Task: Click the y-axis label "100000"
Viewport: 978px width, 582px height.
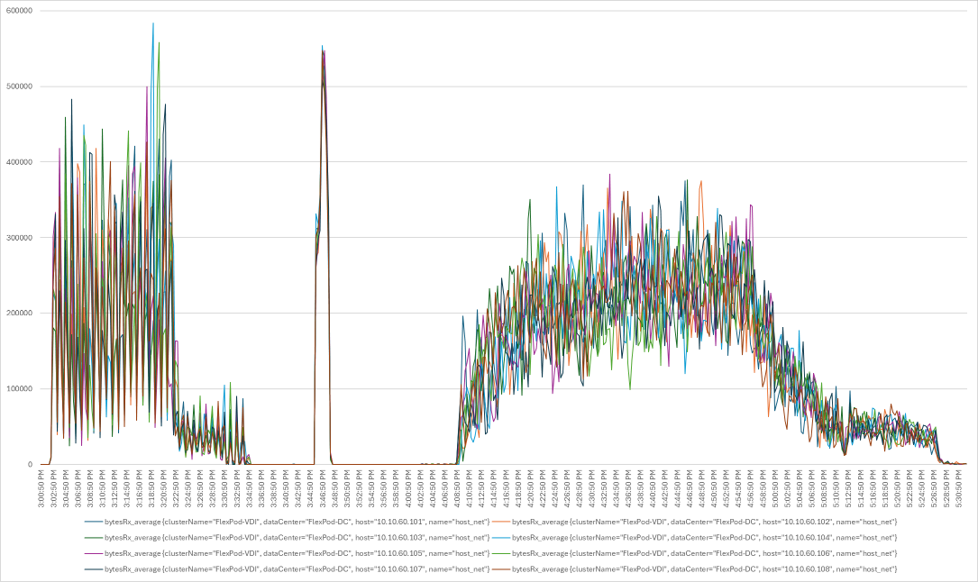Action: point(19,389)
